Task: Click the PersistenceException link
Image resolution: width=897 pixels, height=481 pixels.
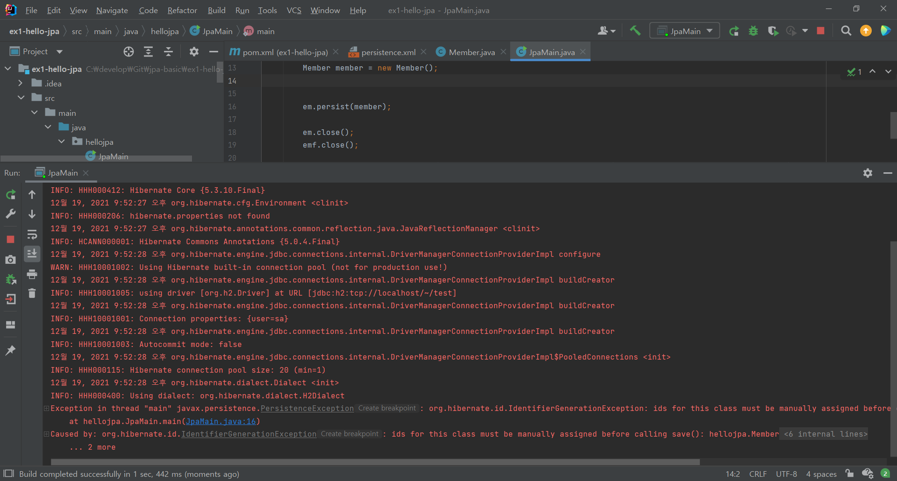Action: [307, 409]
